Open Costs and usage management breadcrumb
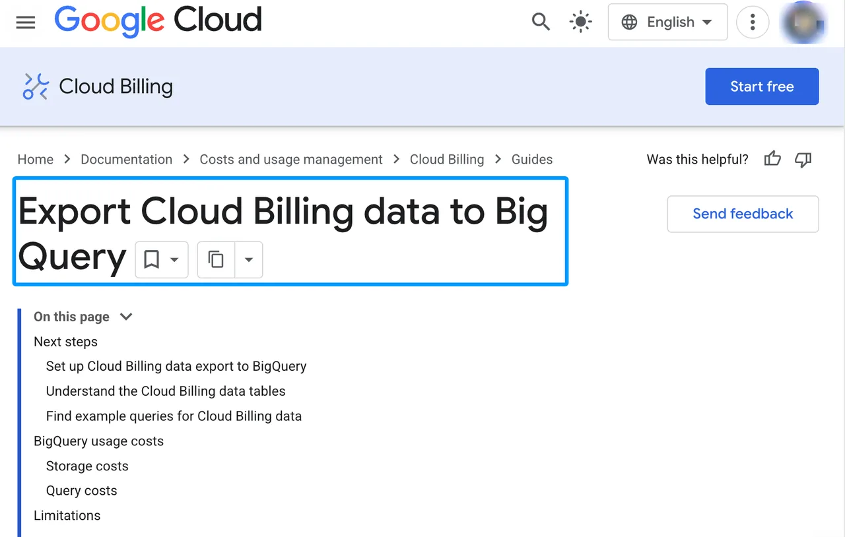The height and width of the screenshot is (537, 845). (x=291, y=159)
